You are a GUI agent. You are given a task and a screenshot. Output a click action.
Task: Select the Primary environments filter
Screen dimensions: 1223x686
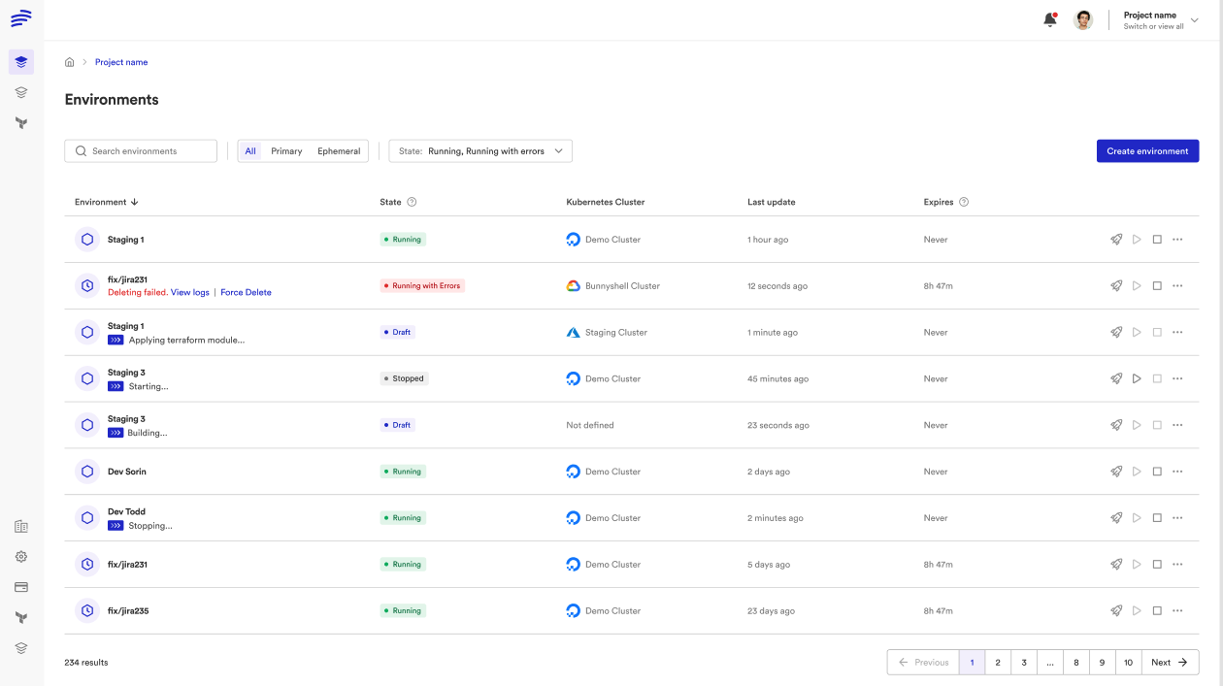tap(286, 150)
